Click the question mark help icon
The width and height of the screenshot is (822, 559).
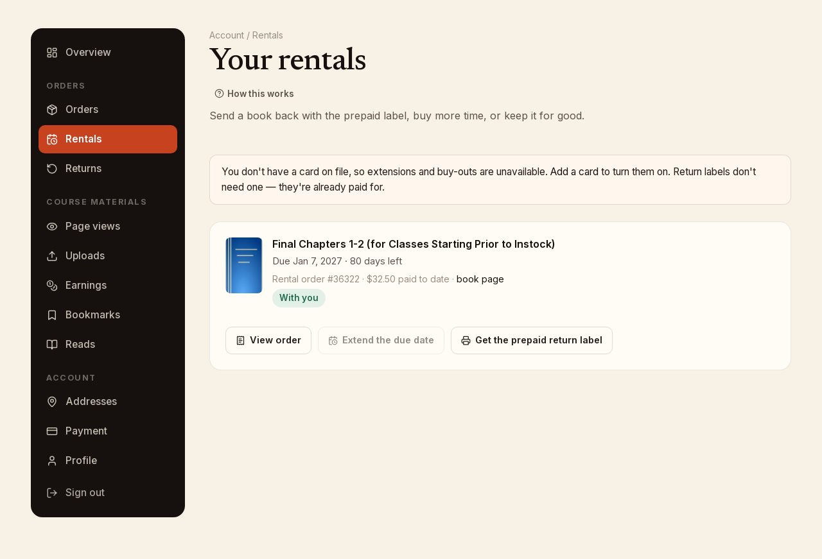(x=219, y=94)
